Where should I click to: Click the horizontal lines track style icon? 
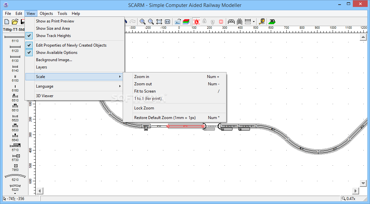coord(248,22)
